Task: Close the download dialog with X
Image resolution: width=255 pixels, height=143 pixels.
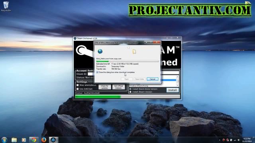Action: point(157,43)
